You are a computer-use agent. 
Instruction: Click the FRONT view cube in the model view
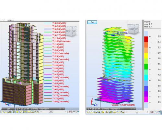tap(71, 31)
